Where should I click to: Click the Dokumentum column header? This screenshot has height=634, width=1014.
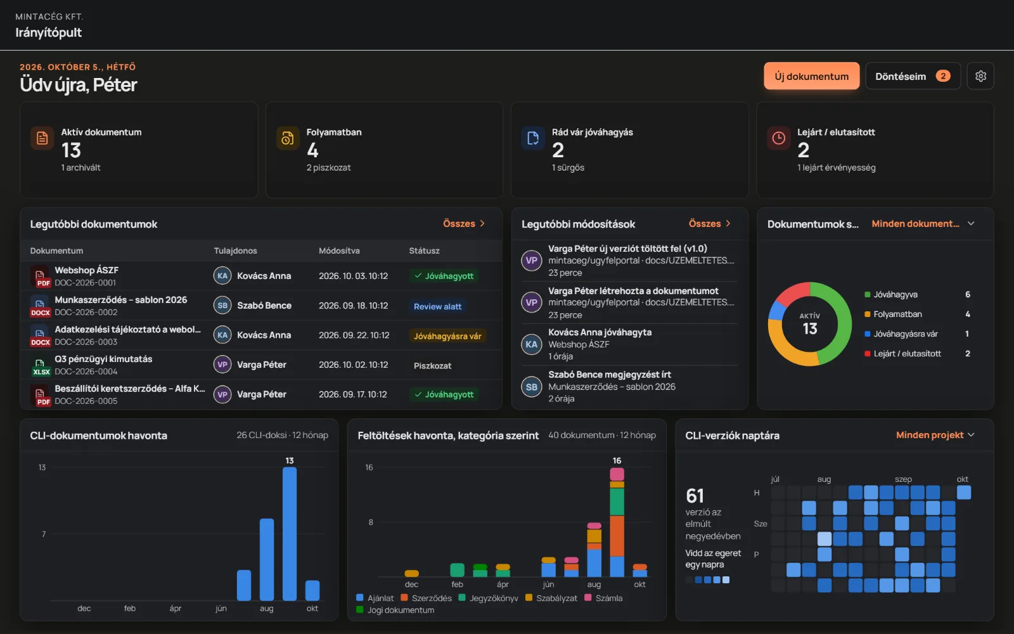56,251
